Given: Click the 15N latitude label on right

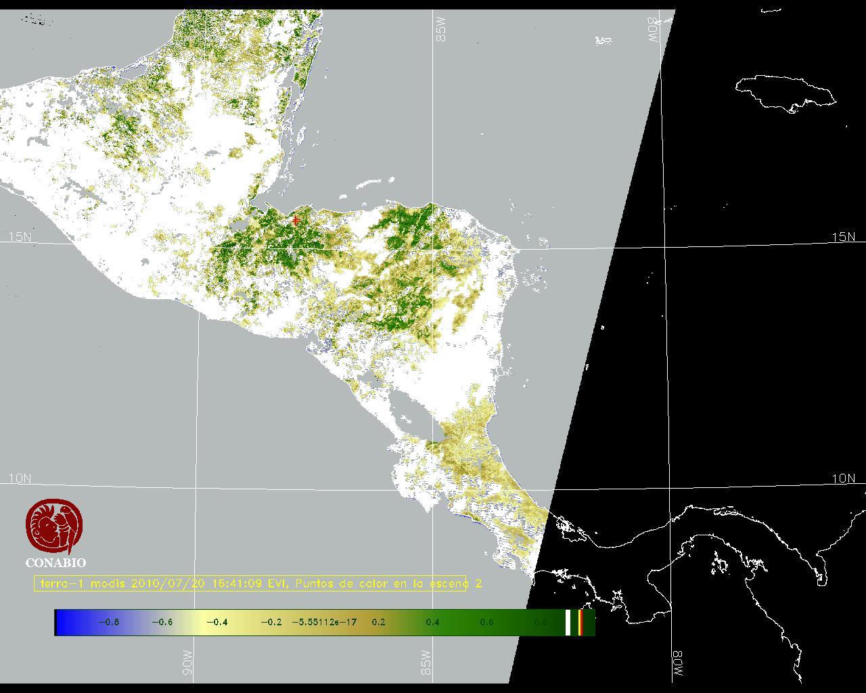Looking at the screenshot, I should click(843, 237).
